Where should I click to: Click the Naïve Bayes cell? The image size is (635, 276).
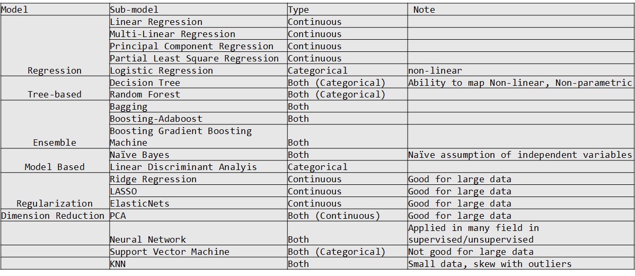click(198, 155)
